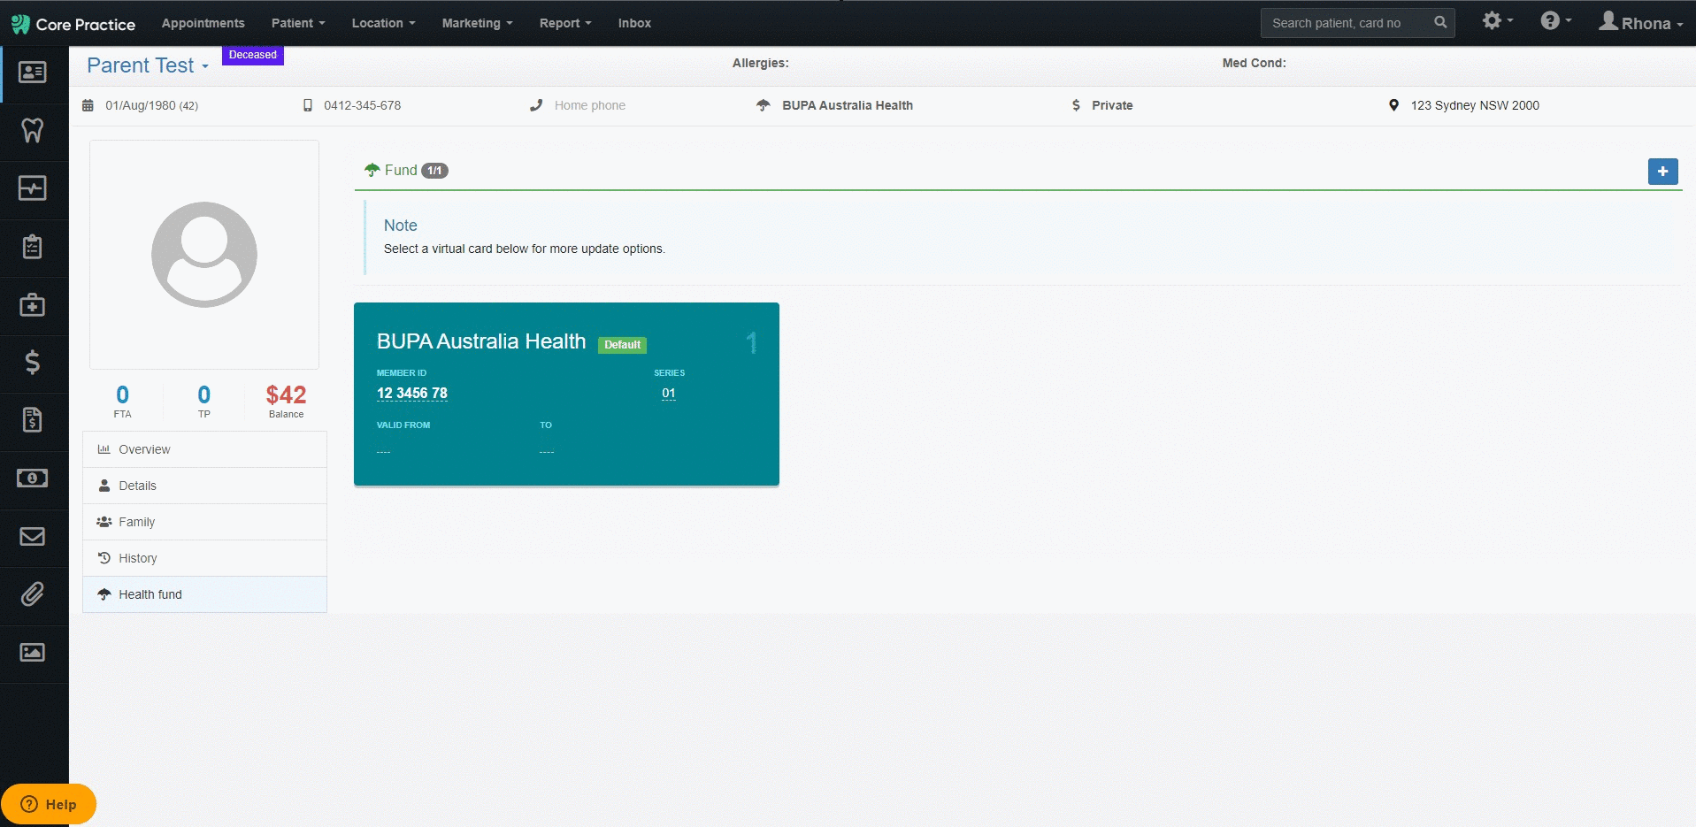Click the Fund heading umbrella icon
The width and height of the screenshot is (1696, 827).
coord(372,170)
